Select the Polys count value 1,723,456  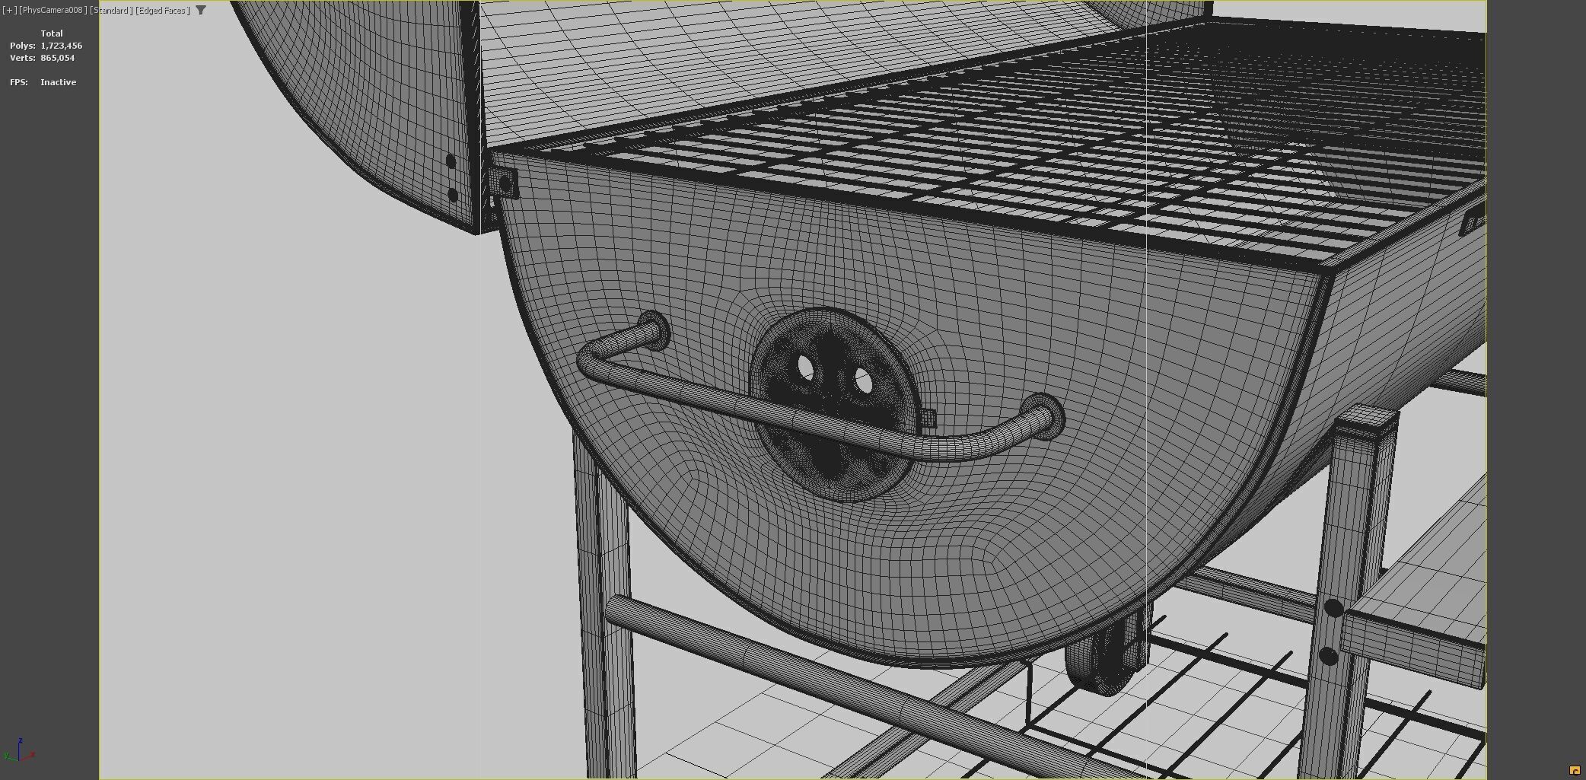[62, 46]
